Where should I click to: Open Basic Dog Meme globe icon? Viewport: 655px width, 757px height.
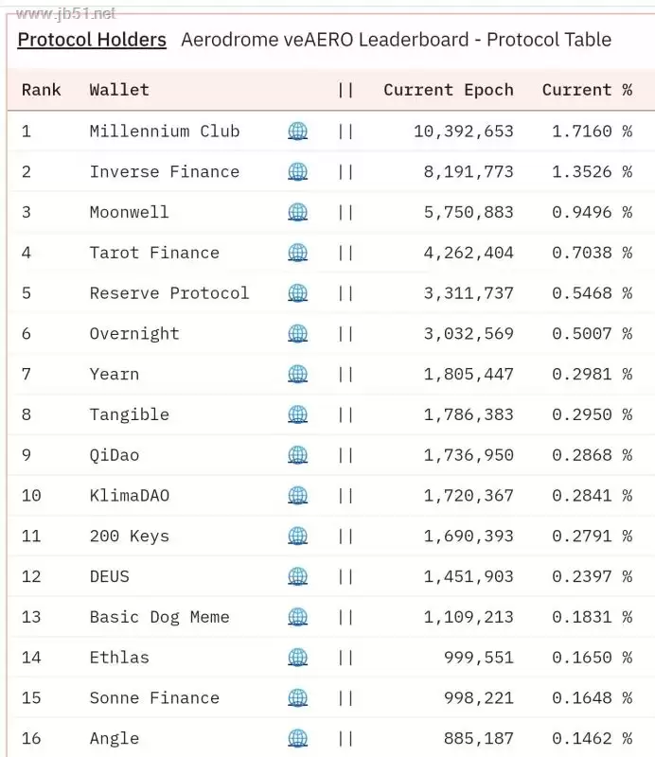297,617
